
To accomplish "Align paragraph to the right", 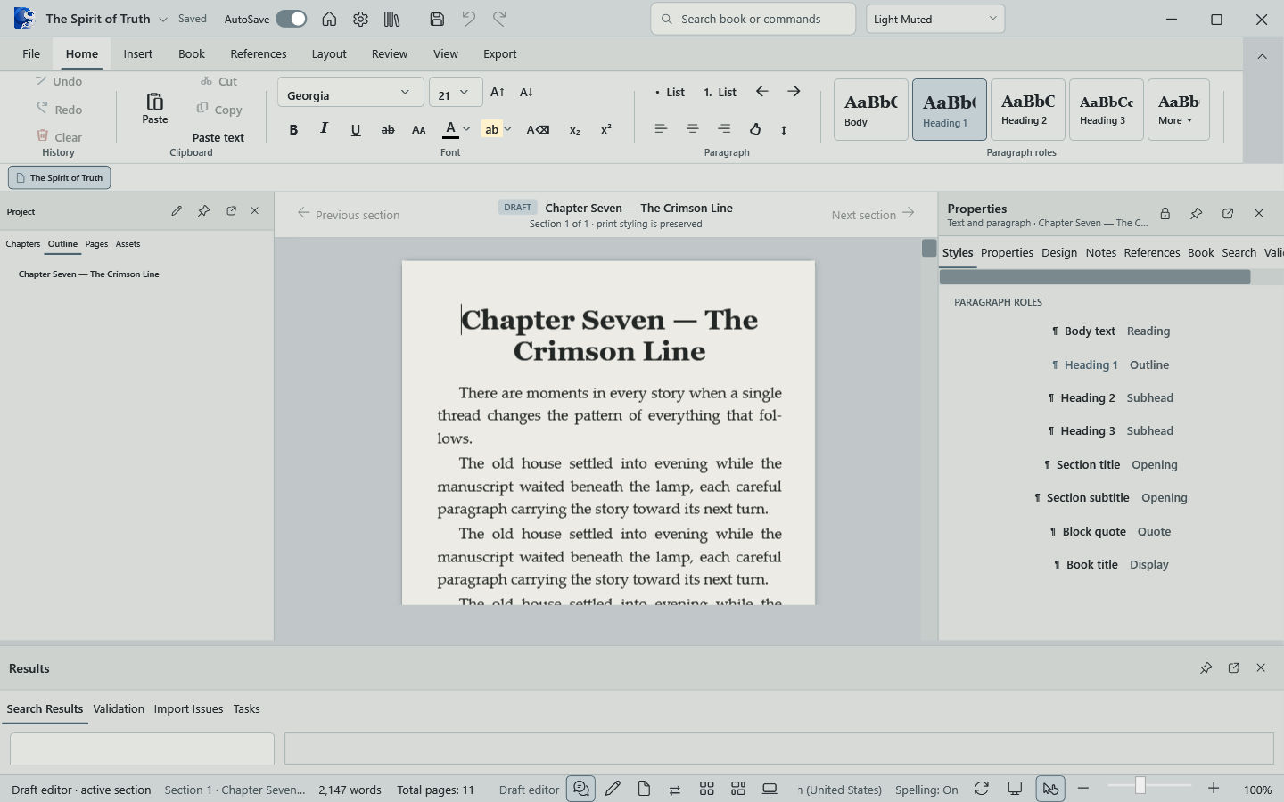I will pyautogui.click(x=724, y=129).
